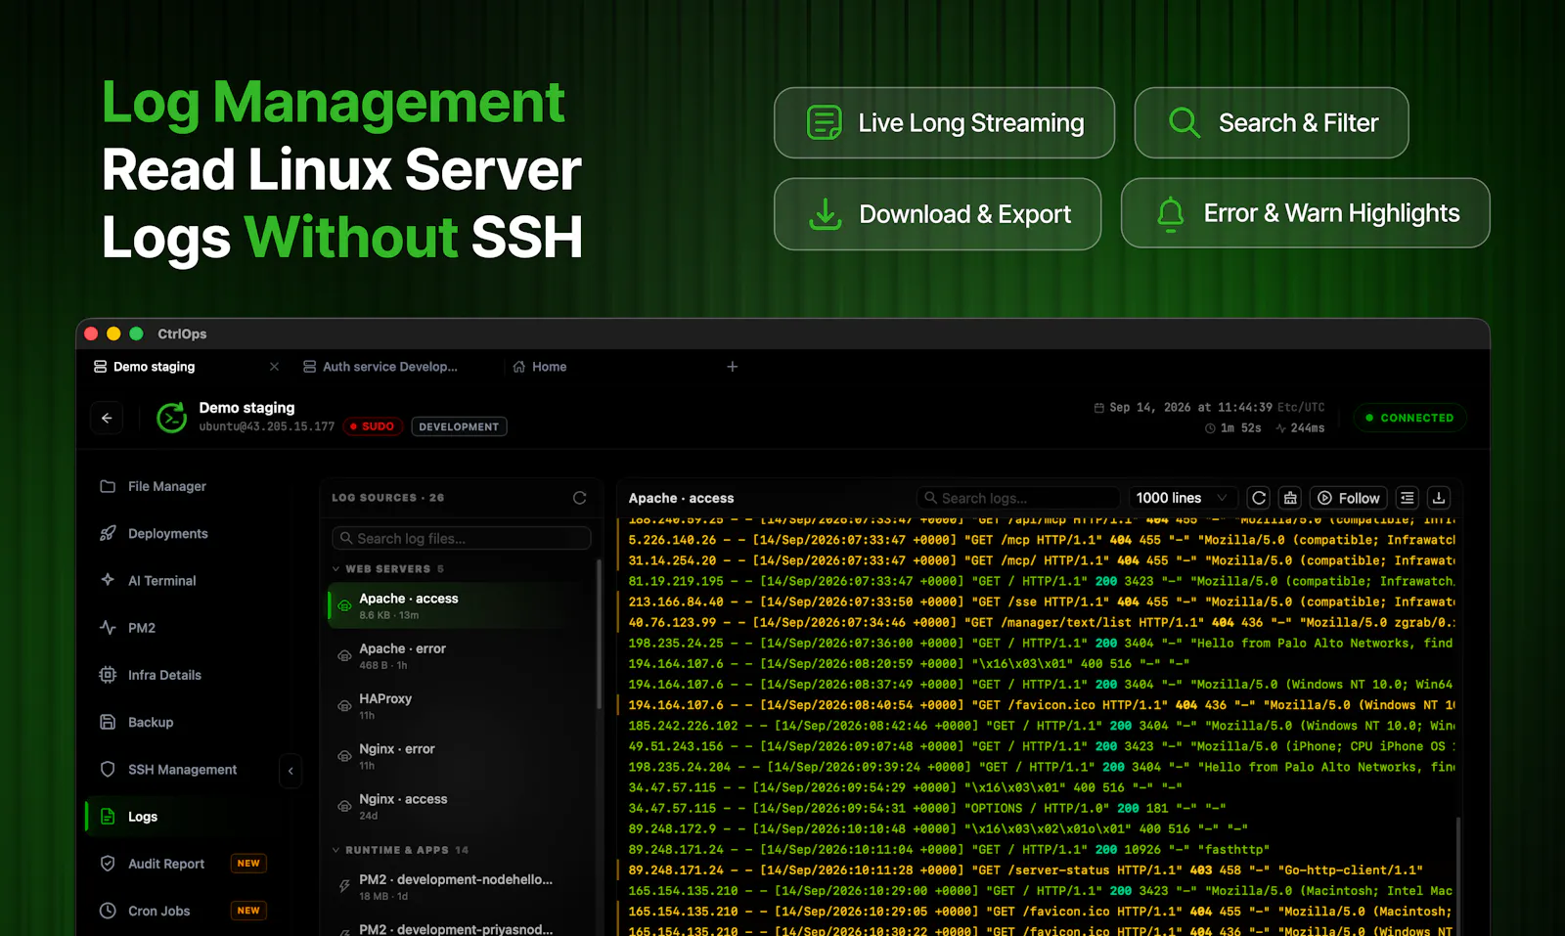Open the Home tab
The width and height of the screenshot is (1565, 936).
coord(540,367)
